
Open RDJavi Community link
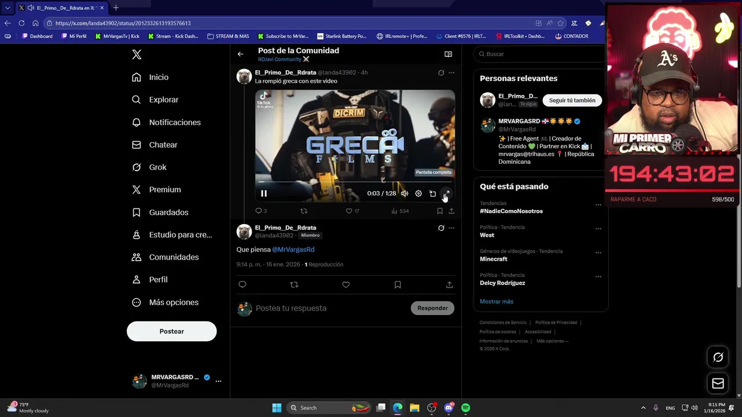click(x=283, y=59)
